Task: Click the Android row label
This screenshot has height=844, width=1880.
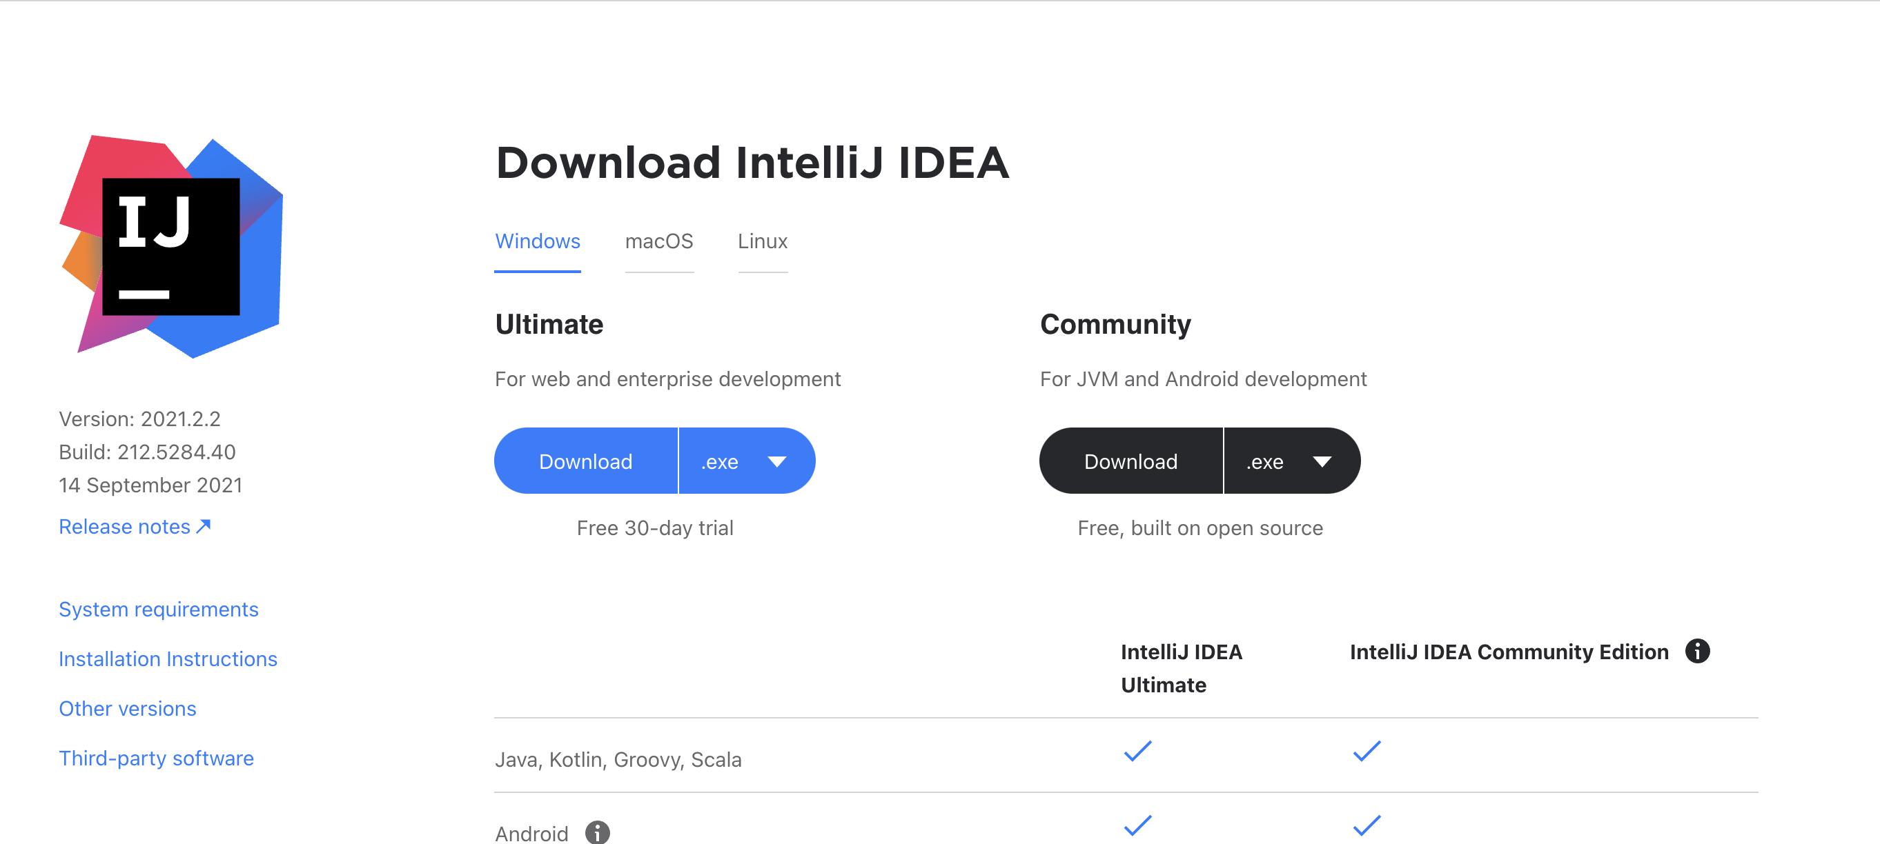Action: pos(531,833)
